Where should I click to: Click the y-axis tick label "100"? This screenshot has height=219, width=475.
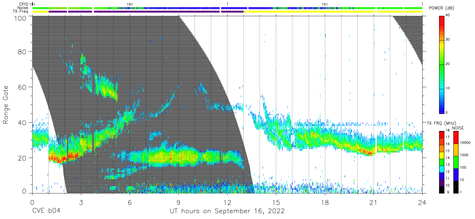[x=21, y=18]
